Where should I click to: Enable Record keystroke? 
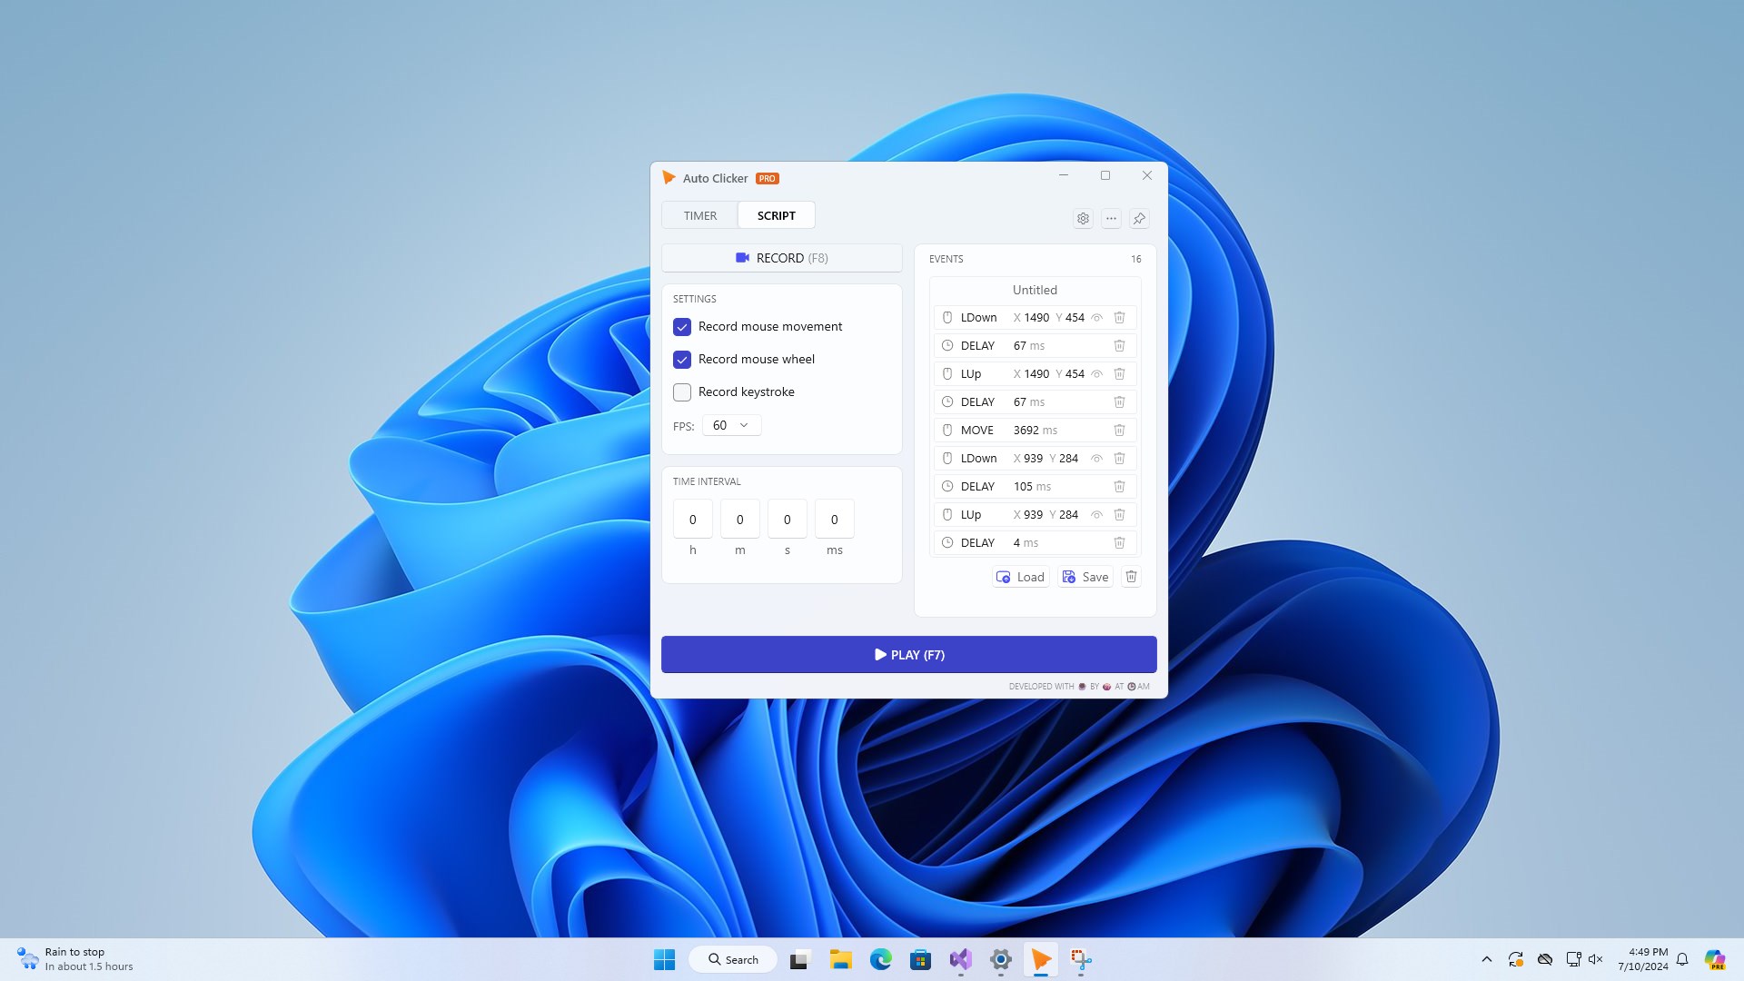[682, 391]
